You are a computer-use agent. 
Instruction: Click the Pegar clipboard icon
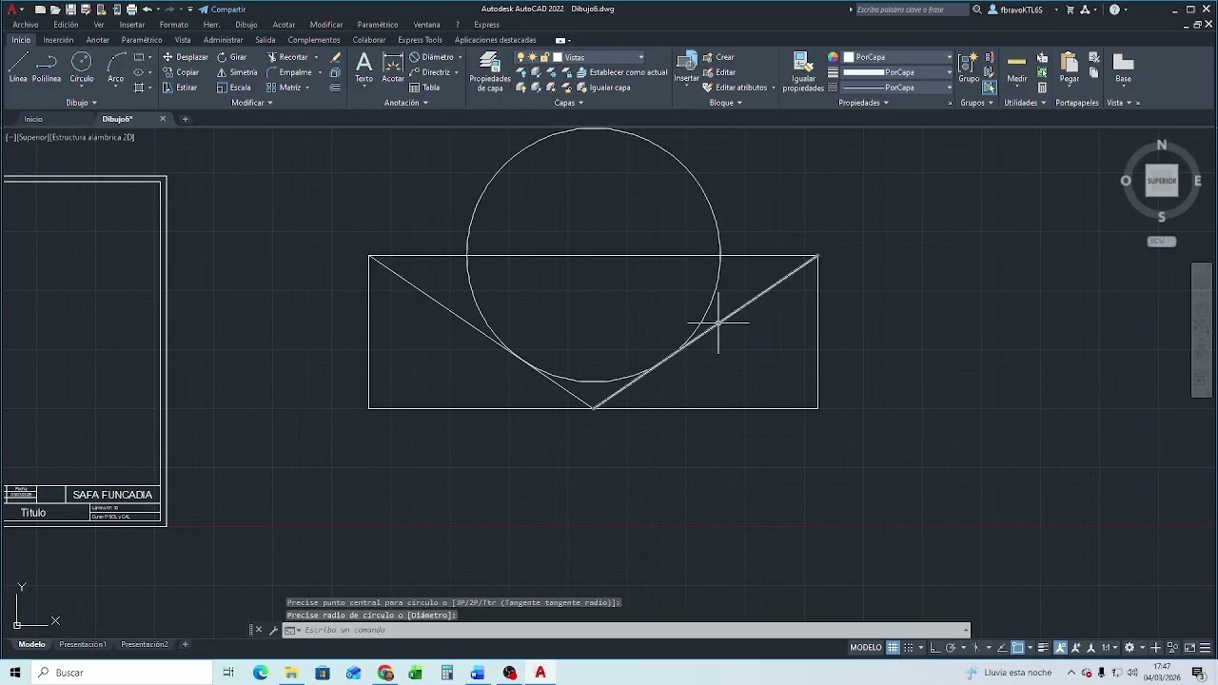1070,68
